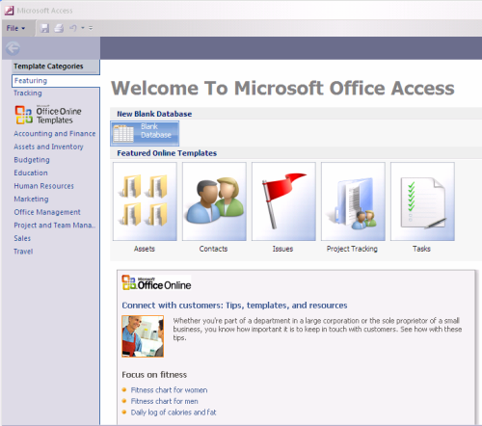Open Fitness chart for women link
This screenshot has width=482, height=426.
(169, 390)
